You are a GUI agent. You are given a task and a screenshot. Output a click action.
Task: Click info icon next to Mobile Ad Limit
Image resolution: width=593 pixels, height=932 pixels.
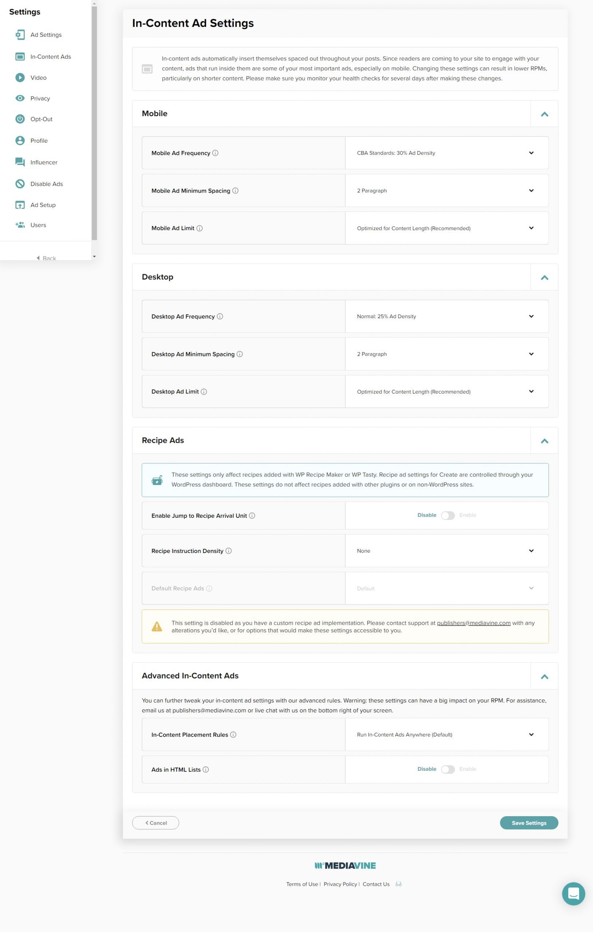(199, 228)
